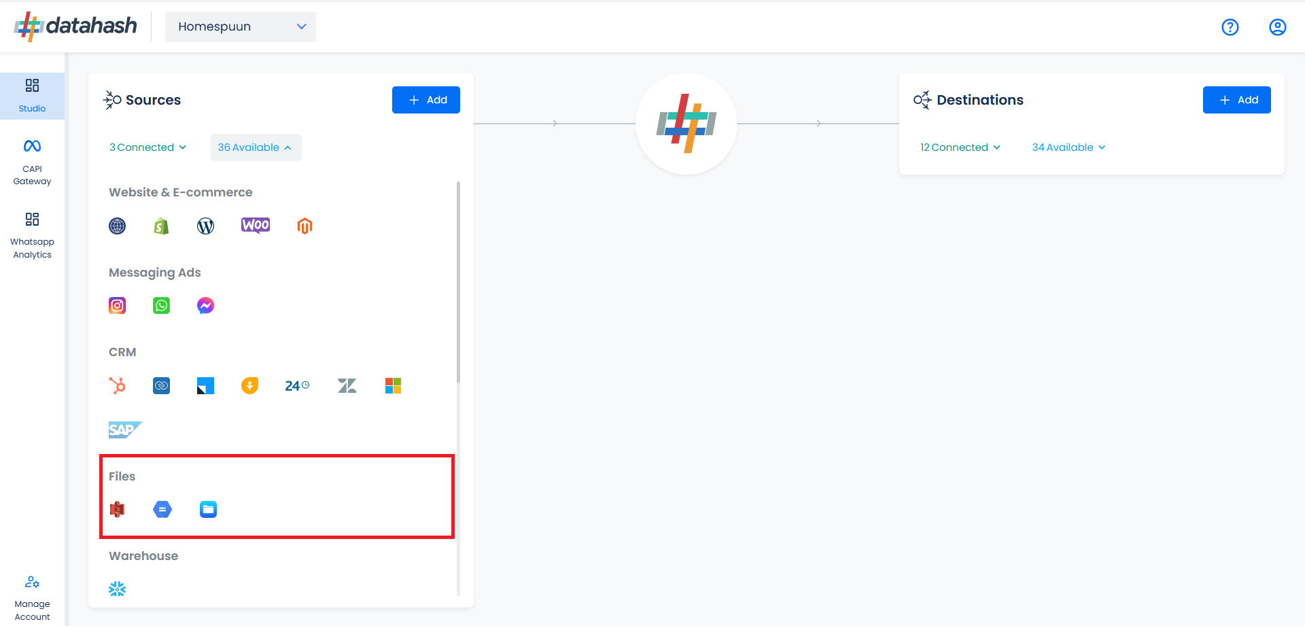The height and width of the screenshot is (628, 1305).
Task: Pick the Magento source icon
Action: click(x=304, y=226)
